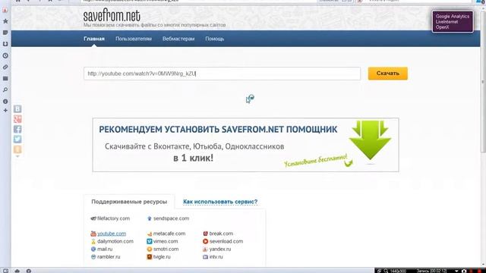
Task: Open the Вебмастерам menu item
Action: click(178, 39)
